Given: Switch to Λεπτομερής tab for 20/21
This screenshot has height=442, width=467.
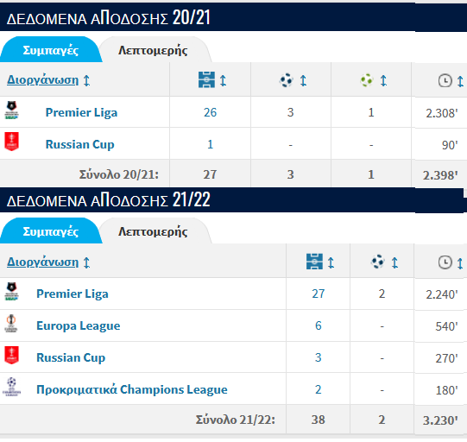Looking at the screenshot, I should click(153, 50).
